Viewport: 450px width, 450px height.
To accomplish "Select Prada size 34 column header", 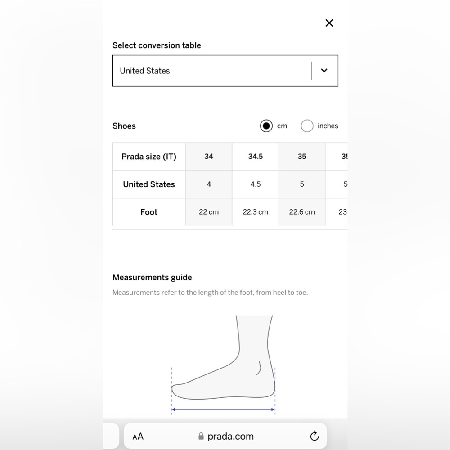I will tap(209, 157).
